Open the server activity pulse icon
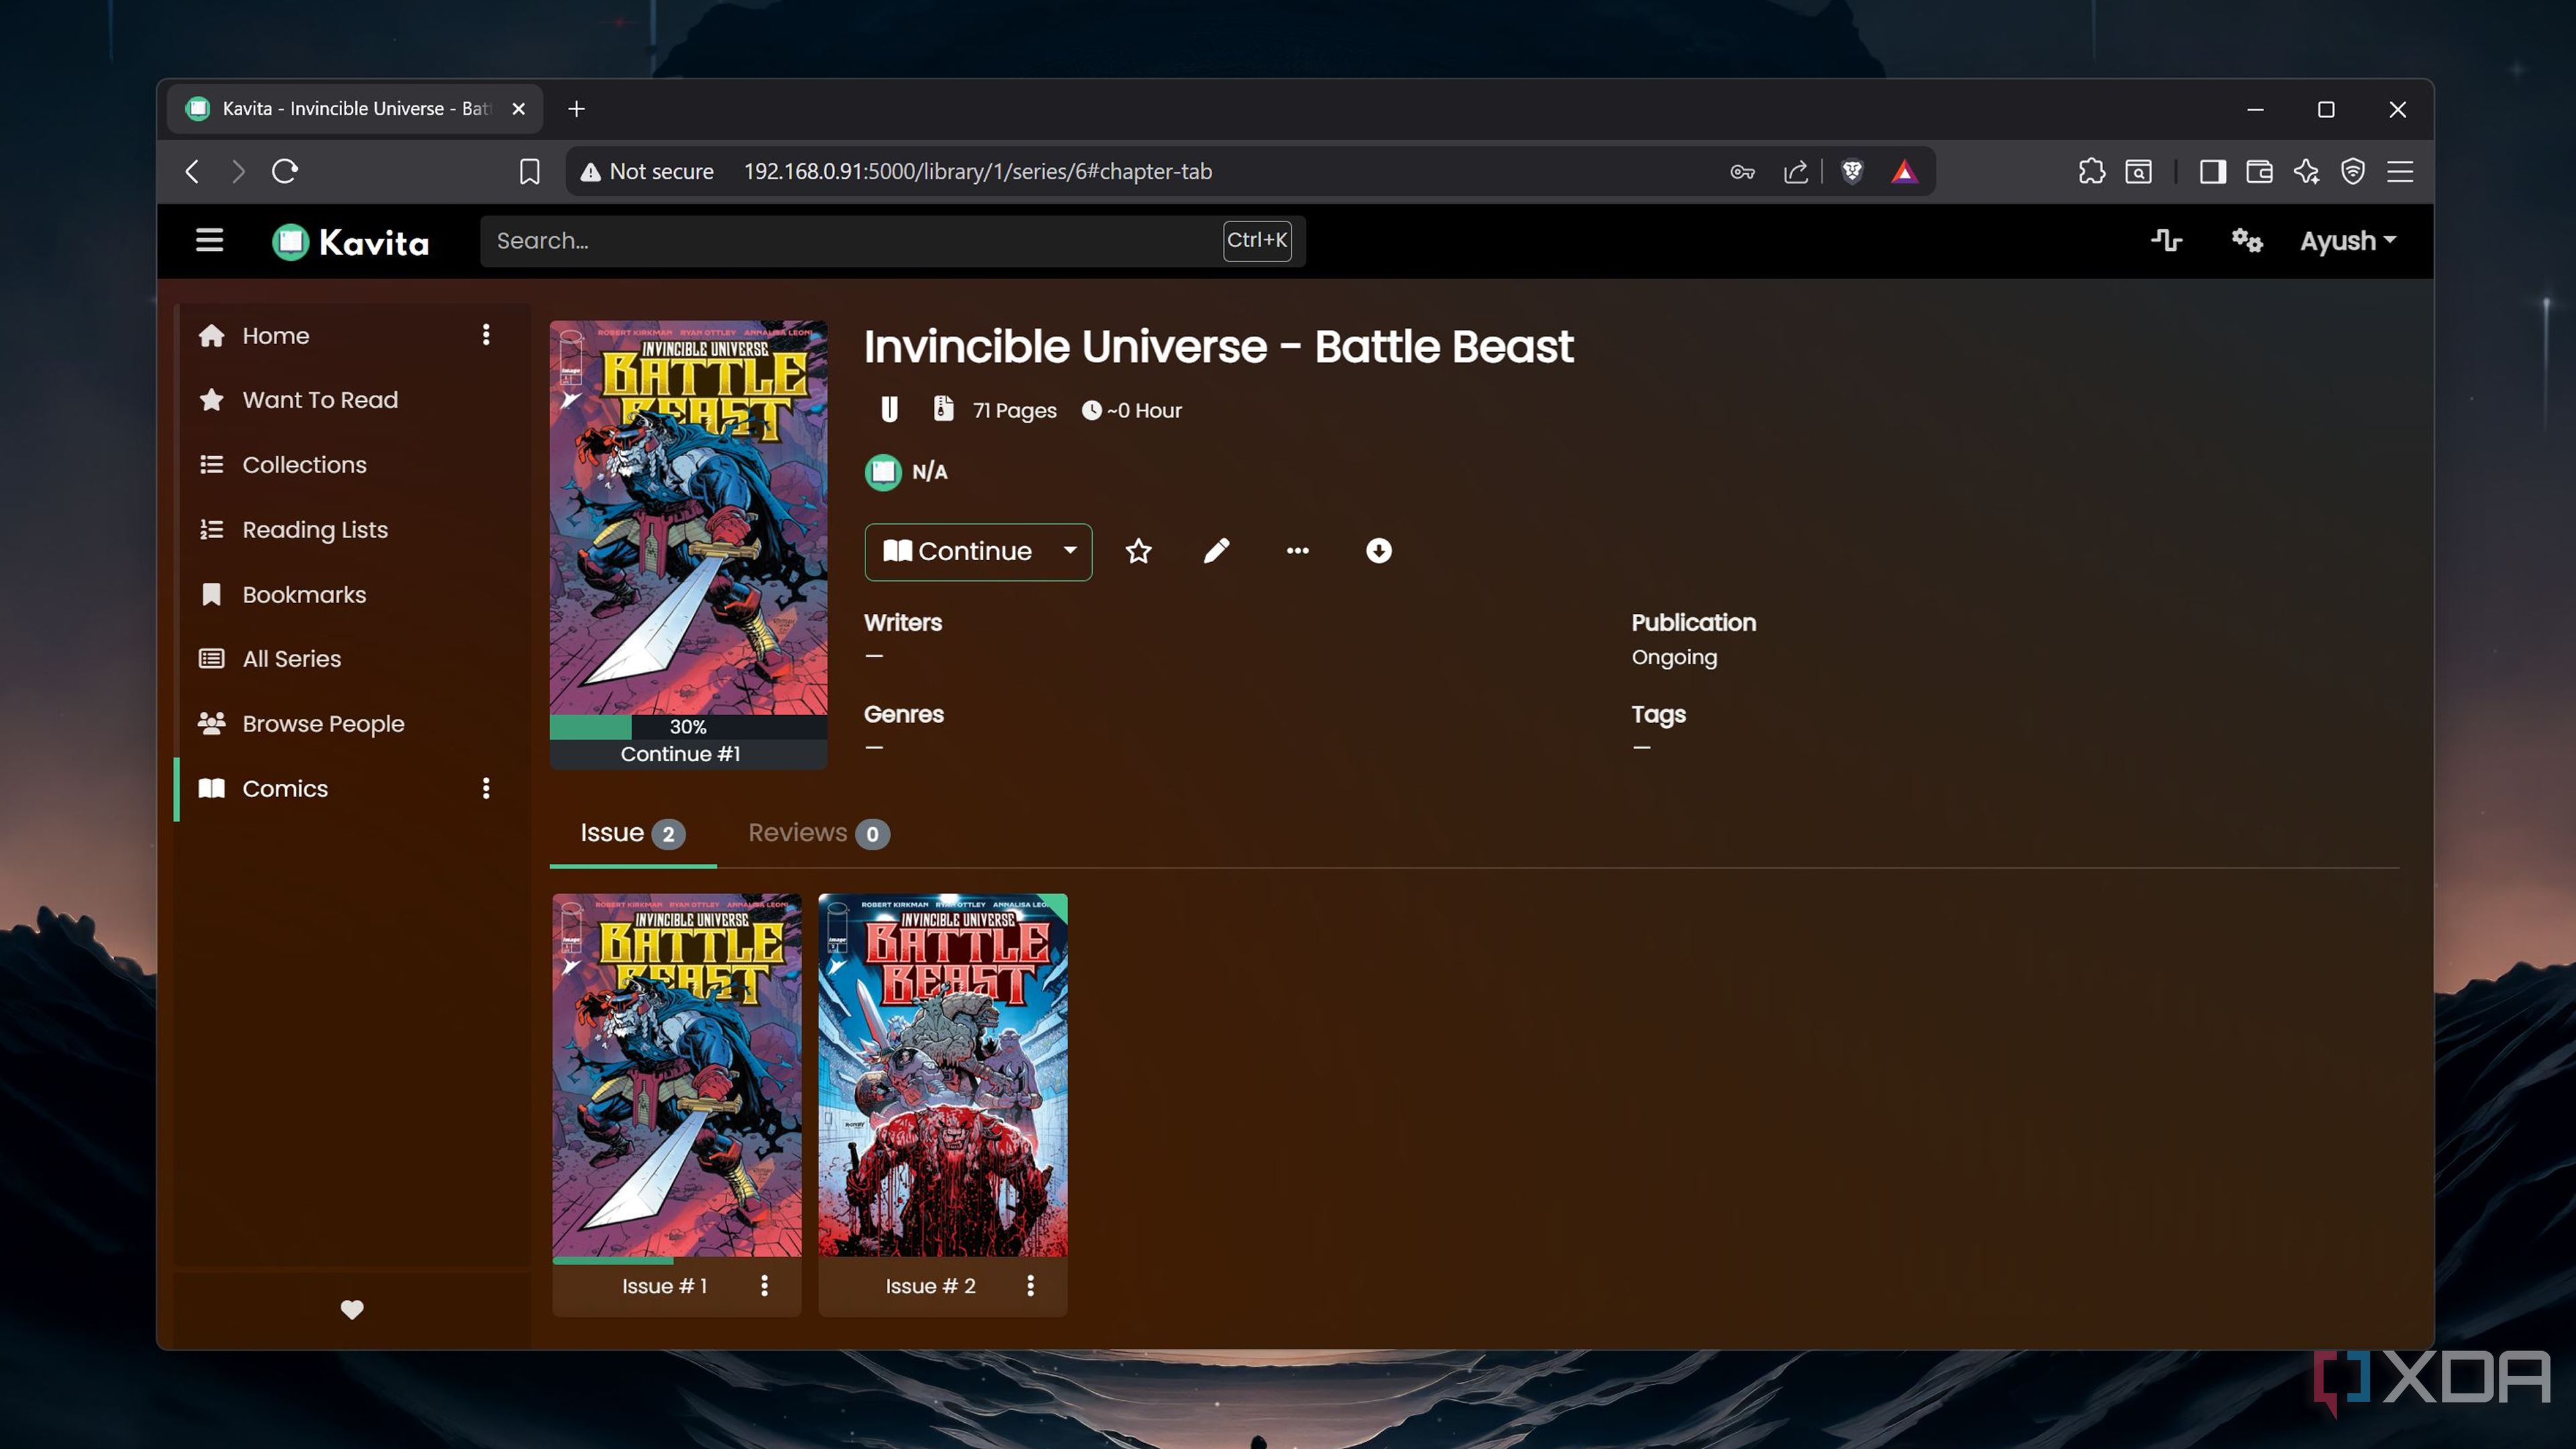The height and width of the screenshot is (1449, 2576). 2166,240
